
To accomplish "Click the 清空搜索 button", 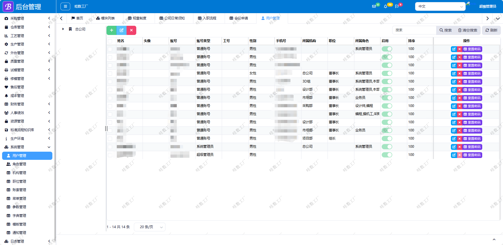I will pos(468,30).
